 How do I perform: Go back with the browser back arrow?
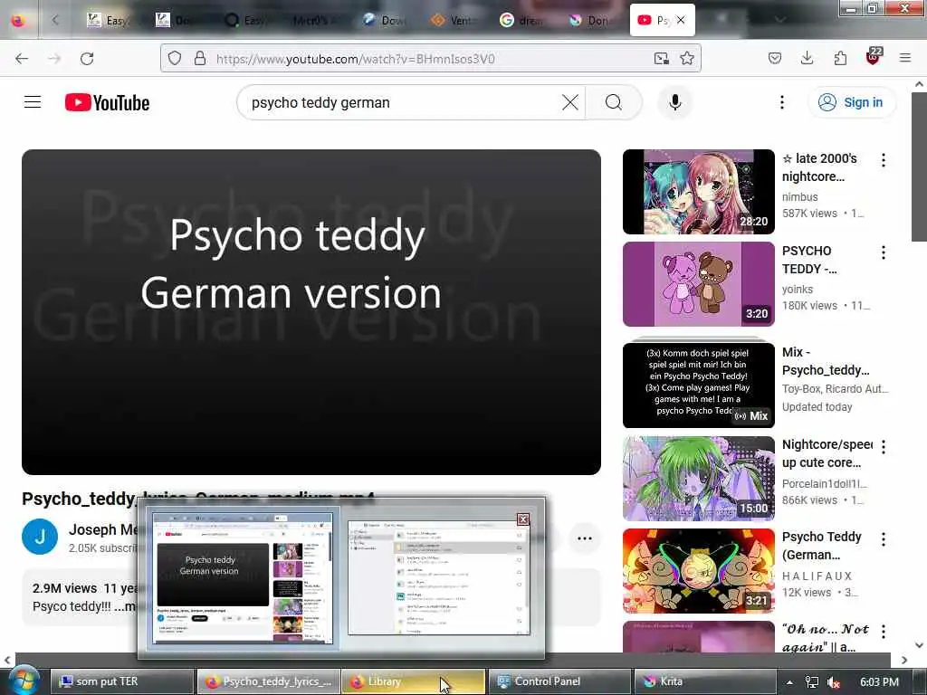pos(22,58)
